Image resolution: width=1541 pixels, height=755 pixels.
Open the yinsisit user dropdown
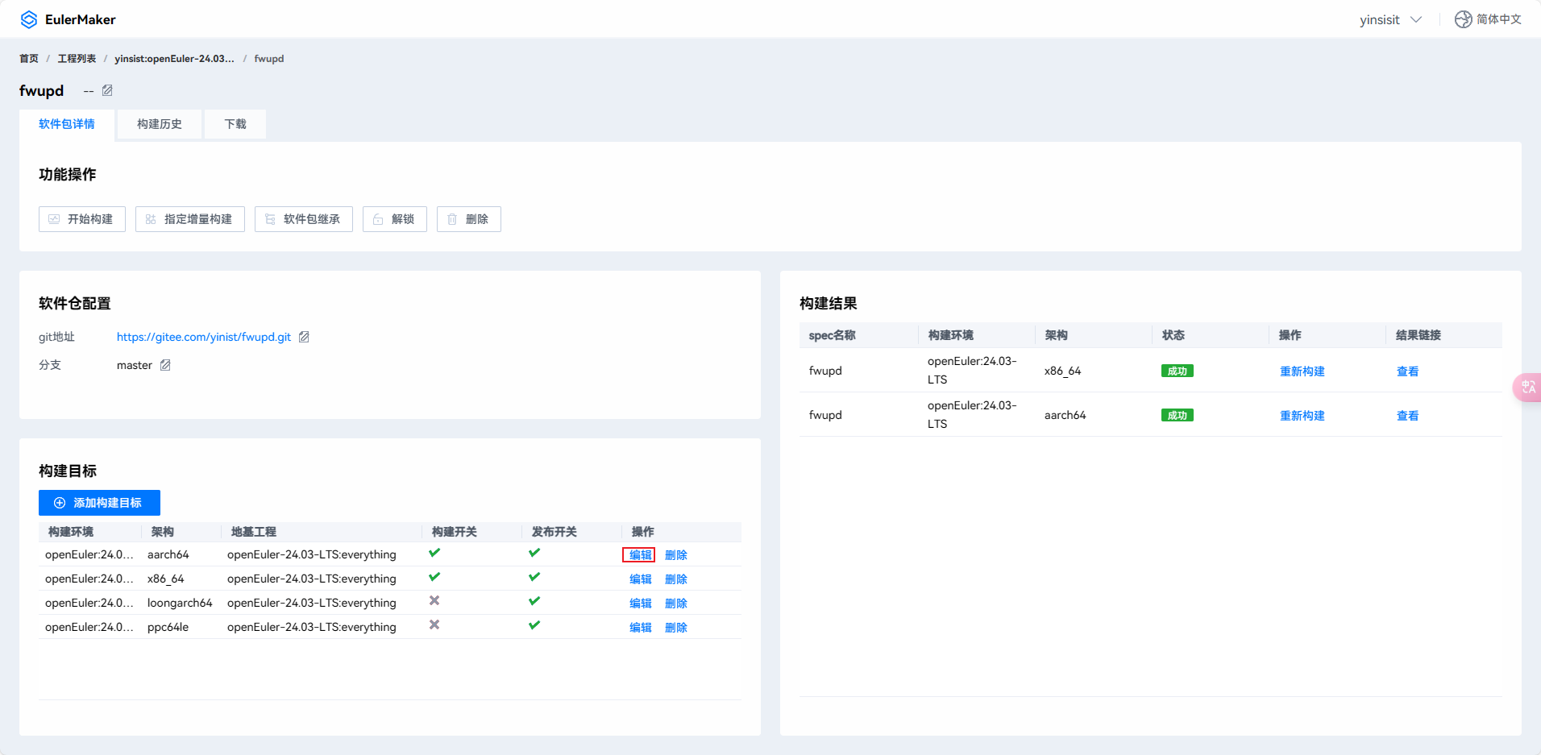coord(1390,19)
